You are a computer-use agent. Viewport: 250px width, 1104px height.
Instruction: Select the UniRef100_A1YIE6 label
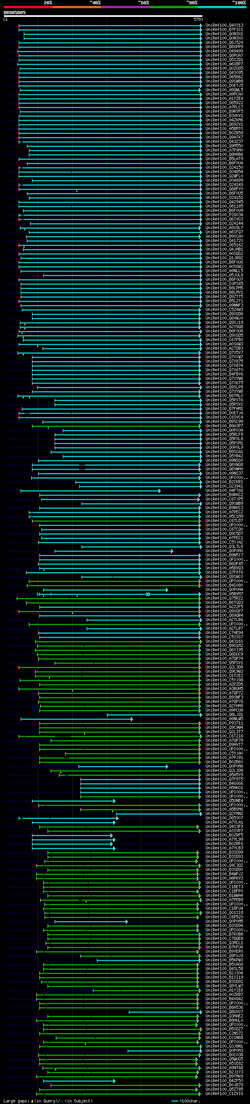(224, 990)
